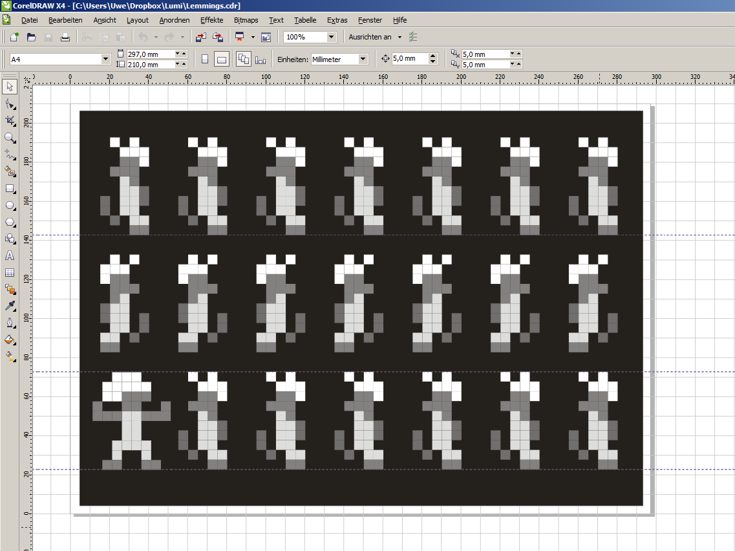This screenshot has height=551, width=735.
Task: Click the page height field 210,0 mm
Action: tap(150, 65)
